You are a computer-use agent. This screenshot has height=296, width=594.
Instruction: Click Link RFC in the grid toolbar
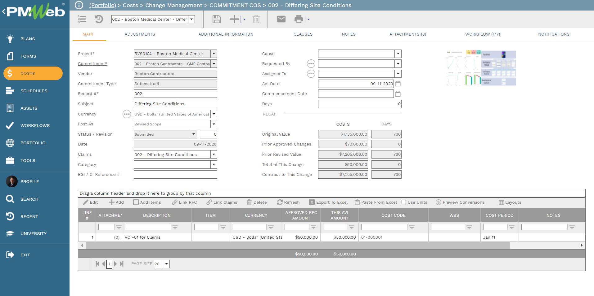(x=184, y=202)
